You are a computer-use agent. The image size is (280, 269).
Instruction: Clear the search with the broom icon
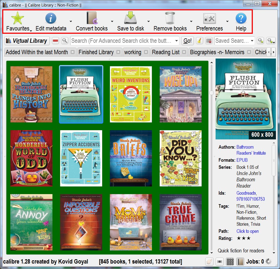pyautogui.click(x=200, y=41)
